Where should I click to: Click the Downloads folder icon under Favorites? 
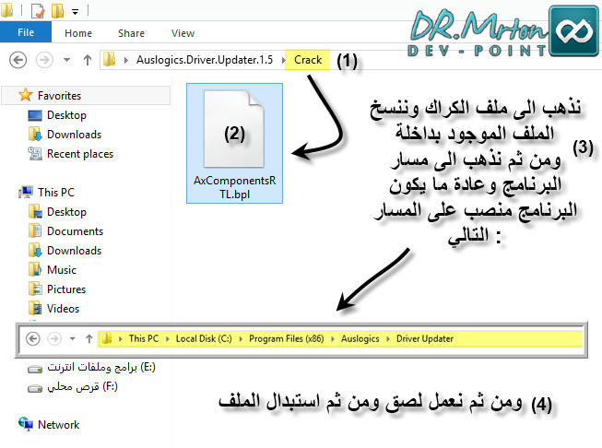(35, 135)
